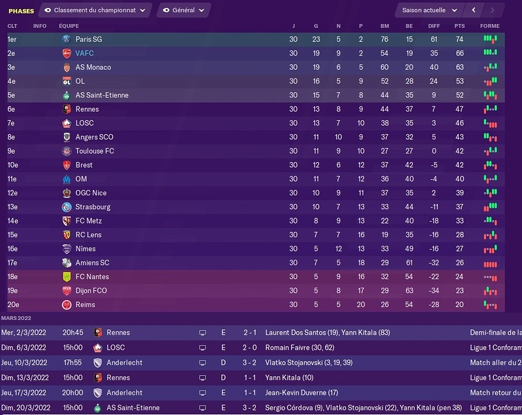Click the Paris SG club crest
The width and height of the screenshot is (522, 415).
pyautogui.click(x=67, y=39)
